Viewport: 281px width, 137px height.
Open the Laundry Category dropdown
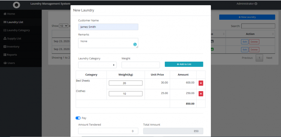(97, 65)
